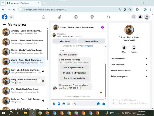This screenshot has height=116, width=154.
Task: Send quick reply In talks. I'll let you know.
Action: [x=75, y=73]
